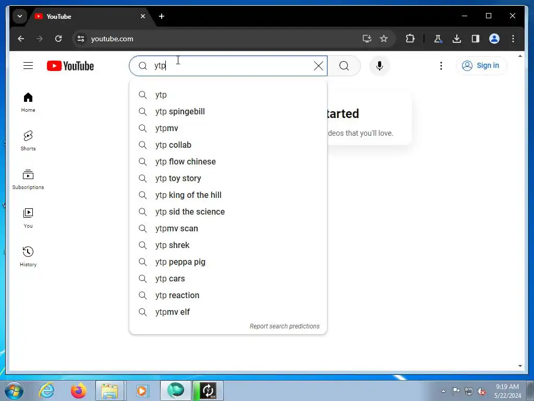Viewport: 534px width, 401px height.
Task: Open YouTube settings three-dot menu
Action: 441,66
